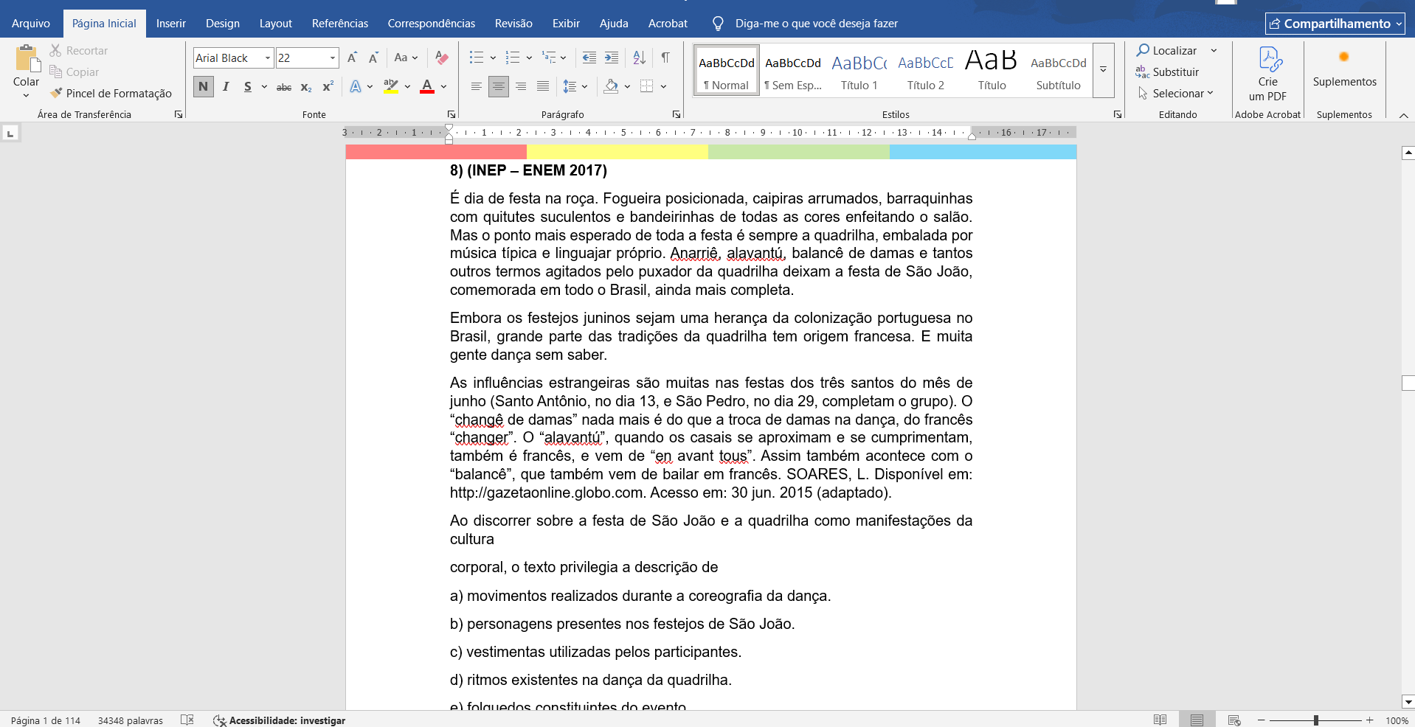
Task: Align text left
Action: (477, 86)
